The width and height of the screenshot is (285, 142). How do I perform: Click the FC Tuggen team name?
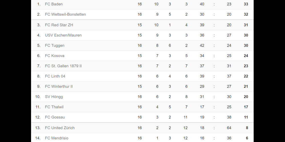point(55,45)
